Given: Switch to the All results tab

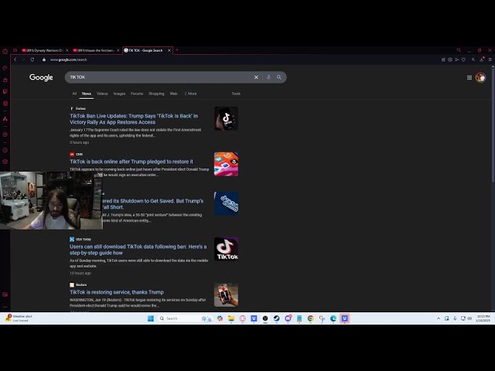Looking at the screenshot, I should pos(74,94).
